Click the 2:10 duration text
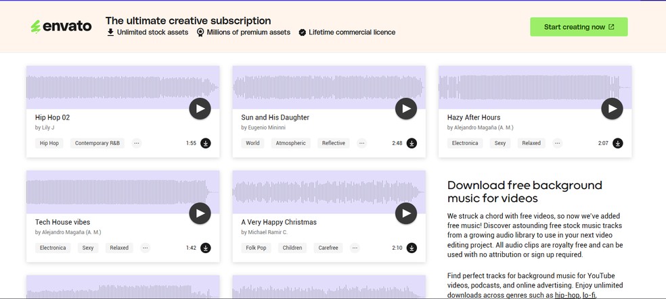Screen dimensions: 666x299 coord(397,248)
